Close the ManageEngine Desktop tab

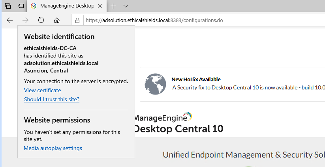tap(100, 6)
